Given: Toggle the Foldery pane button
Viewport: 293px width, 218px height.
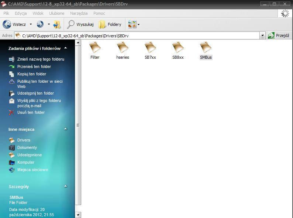Looking at the screenshot, I should tap(110, 24).
